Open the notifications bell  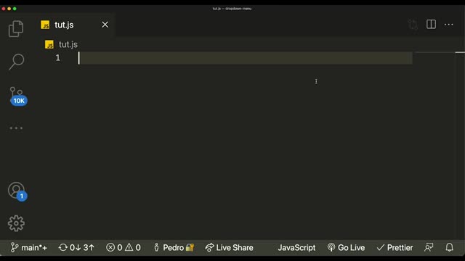pos(449,247)
